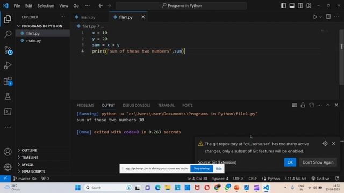The width and height of the screenshot is (344, 193).
Task: Switch to the main.py editor tab
Action: 88,17
